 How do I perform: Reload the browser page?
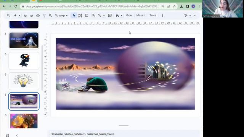[16, 6]
